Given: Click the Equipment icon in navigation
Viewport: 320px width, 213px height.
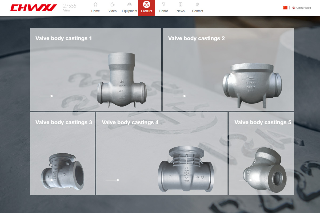Looking at the screenshot, I should tap(129, 5).
